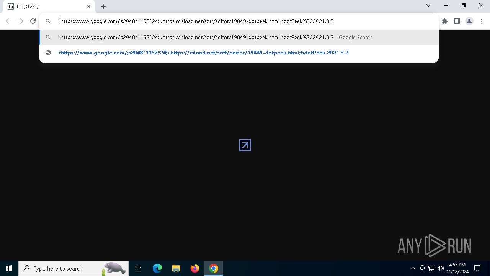The image size is (490, 276).
Task: Launch Microsoft Edge from the taskbar
Action: [157, 268]
